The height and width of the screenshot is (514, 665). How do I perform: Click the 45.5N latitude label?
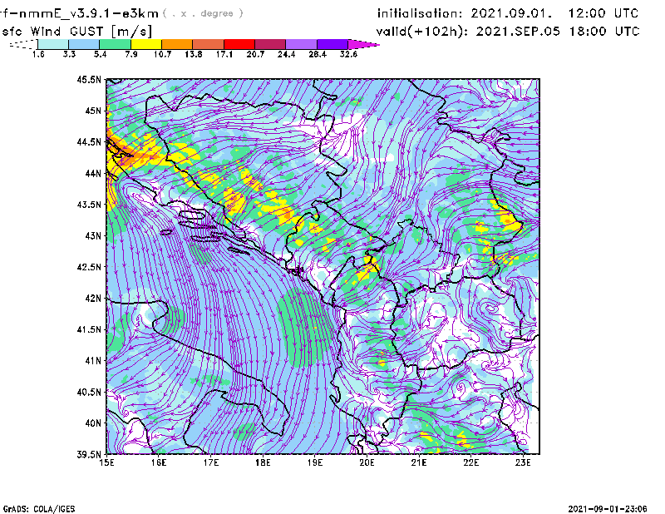[x=89, y=79]
